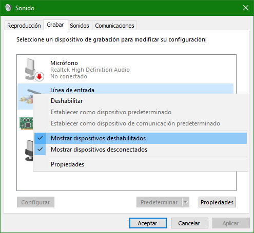This screenshot has width=254, height=233.
Task: Choose Deshabilitar from the context menu
Action: [141, 101]
